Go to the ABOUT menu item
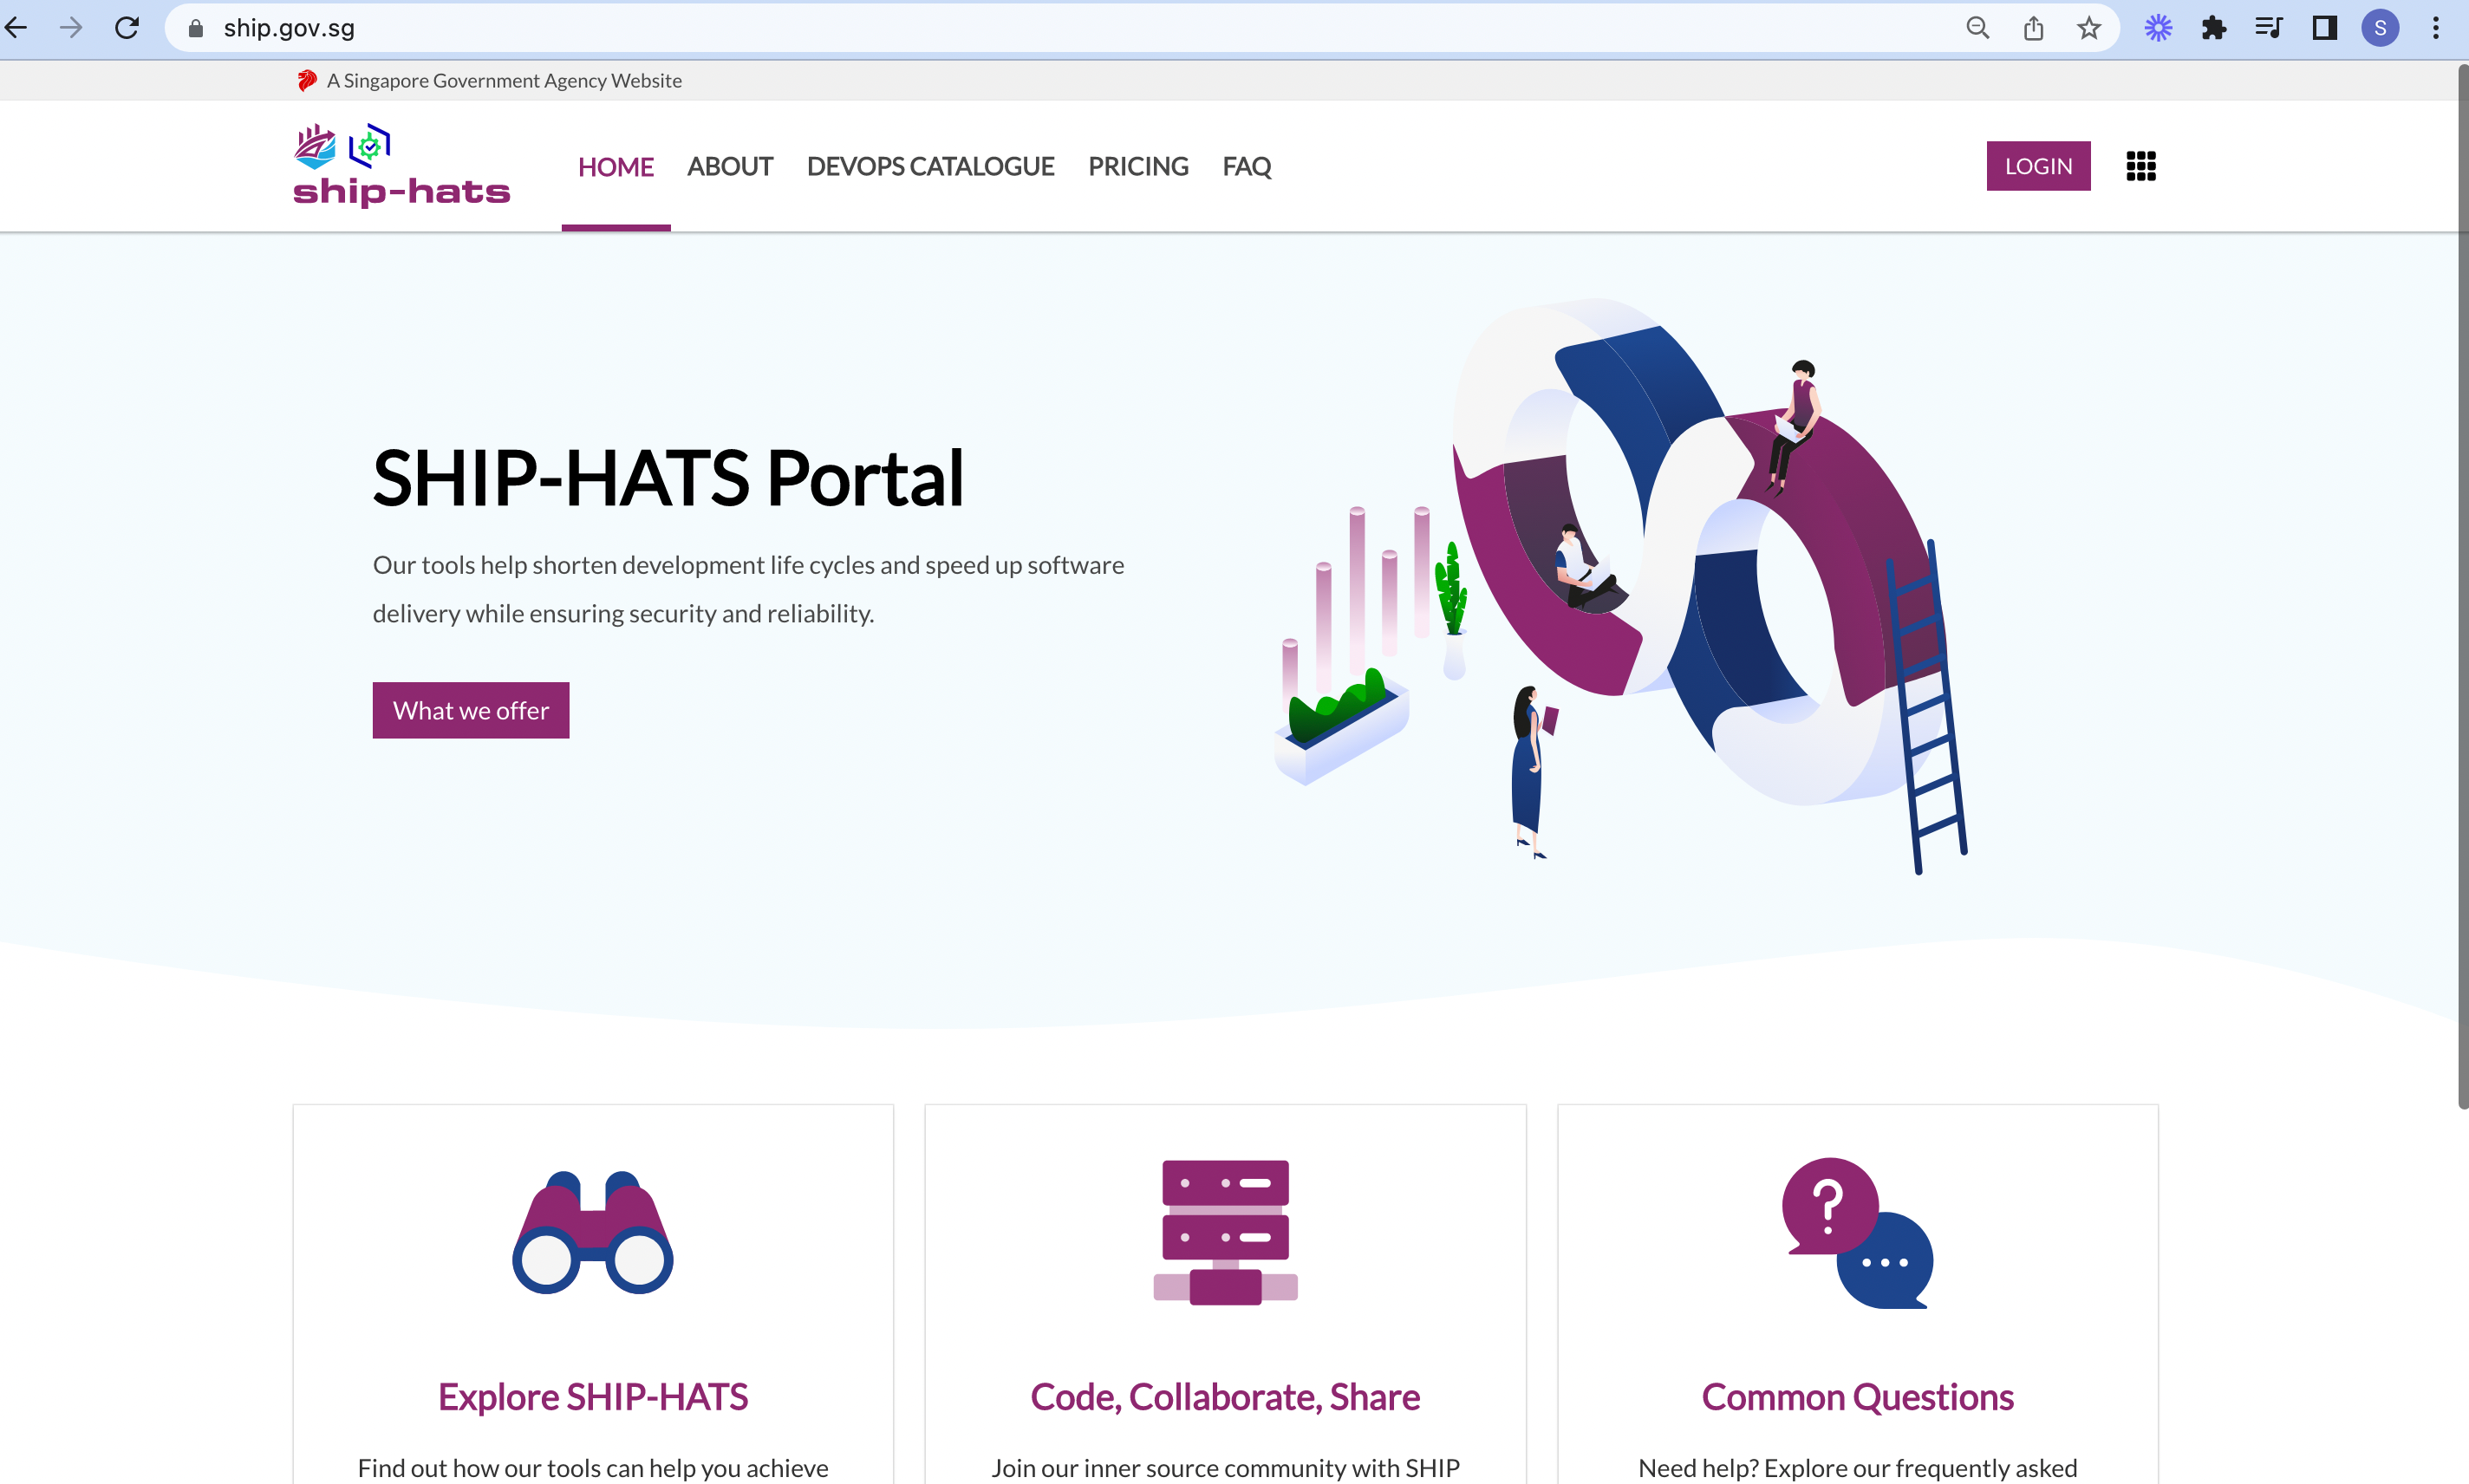2469x1484 pixels. pyautogui.click(x=729, y=166)
